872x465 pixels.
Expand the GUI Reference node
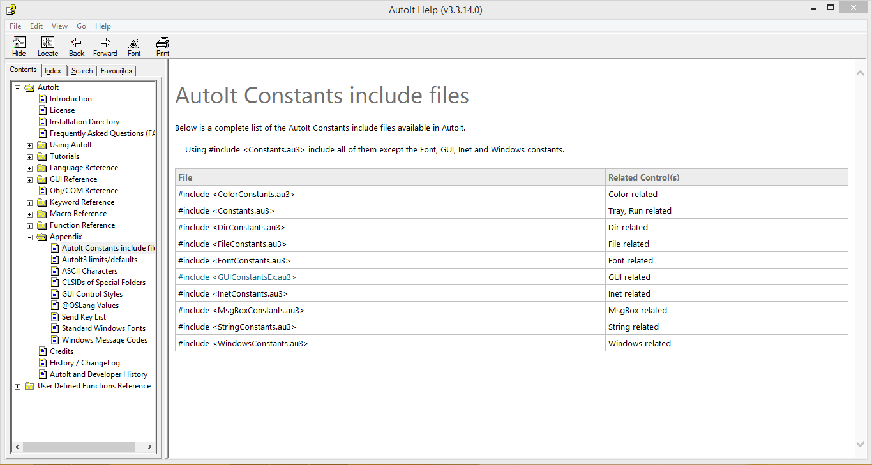pyautogui.click(x=29, y=180)
